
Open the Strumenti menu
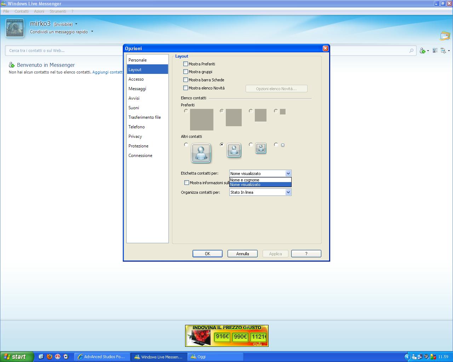coord(58,11)
